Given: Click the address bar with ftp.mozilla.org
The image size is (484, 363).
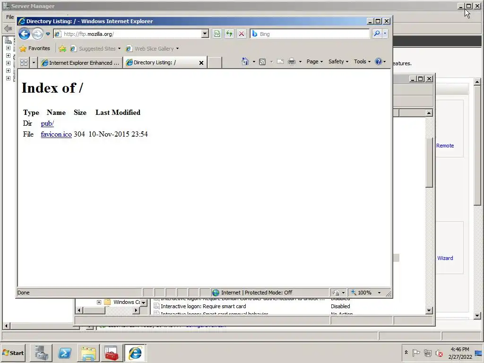Looking at the screenshot, I should [128, 34].
